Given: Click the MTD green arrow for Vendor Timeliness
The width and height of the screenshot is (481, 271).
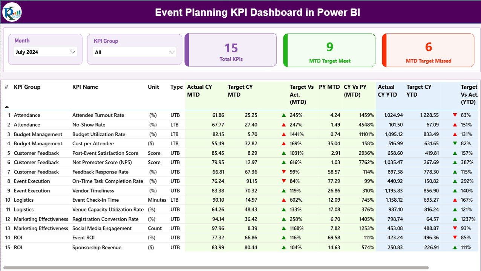Looking at the screenshot, I should [x=283, y=190].
